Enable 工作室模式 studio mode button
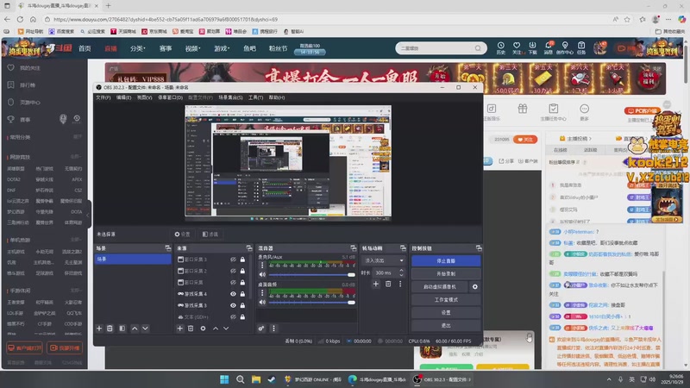 [x=446, y=299]
